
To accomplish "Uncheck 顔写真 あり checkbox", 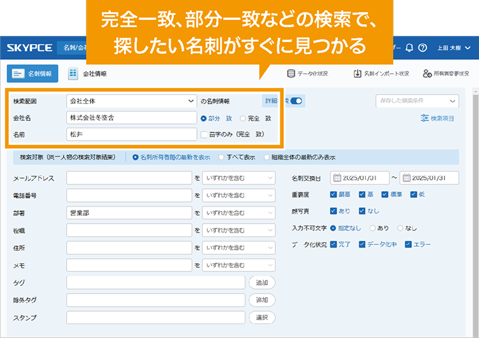I will (x=334, y=211).
